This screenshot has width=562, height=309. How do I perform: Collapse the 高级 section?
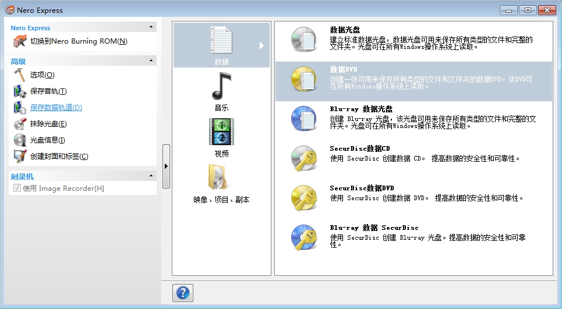pos(151,61)
